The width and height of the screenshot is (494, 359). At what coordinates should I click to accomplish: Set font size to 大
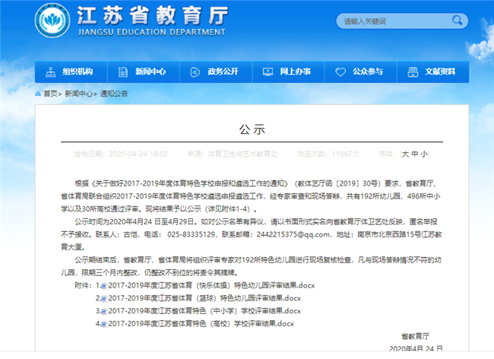[405, 154]
